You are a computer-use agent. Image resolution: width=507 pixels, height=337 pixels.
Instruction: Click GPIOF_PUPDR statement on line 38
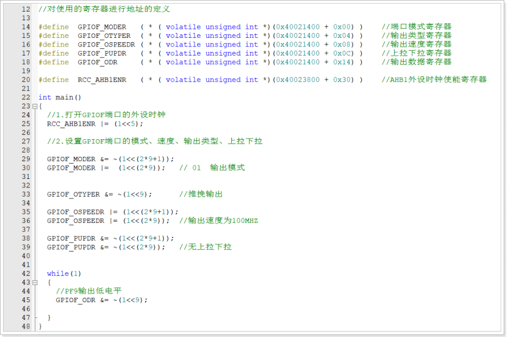click(110, 238)
